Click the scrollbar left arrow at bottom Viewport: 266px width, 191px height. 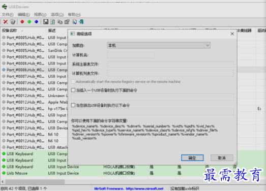[x=3, y=182]
